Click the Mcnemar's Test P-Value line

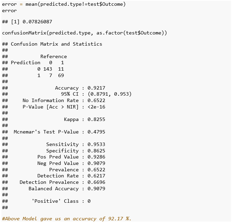point(59,132)
